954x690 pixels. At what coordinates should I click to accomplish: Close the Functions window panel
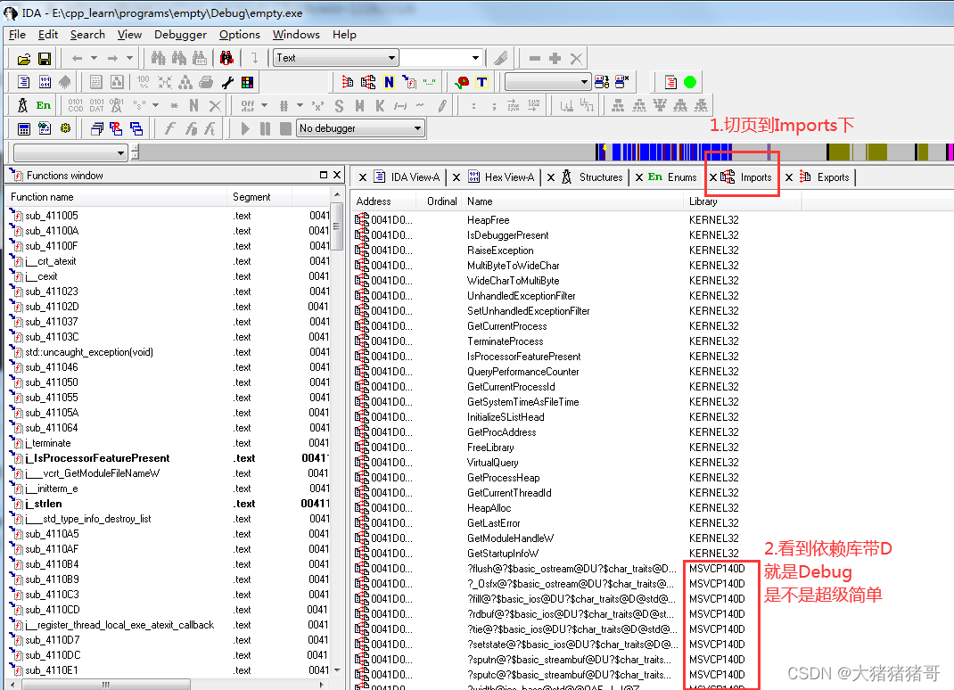337,175
